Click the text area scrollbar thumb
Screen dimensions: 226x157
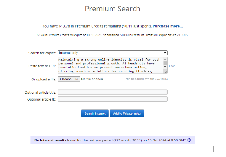165,63
